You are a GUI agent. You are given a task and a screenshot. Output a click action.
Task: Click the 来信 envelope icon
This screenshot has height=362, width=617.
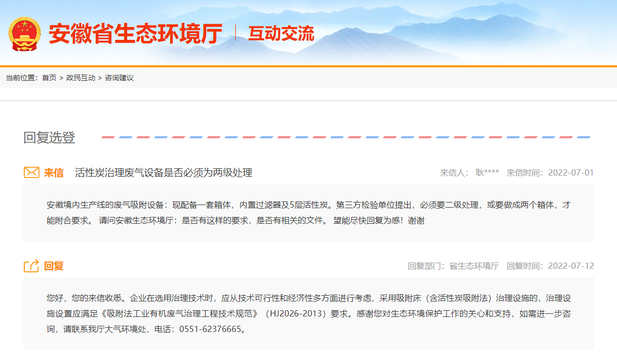tap(32, 172)
